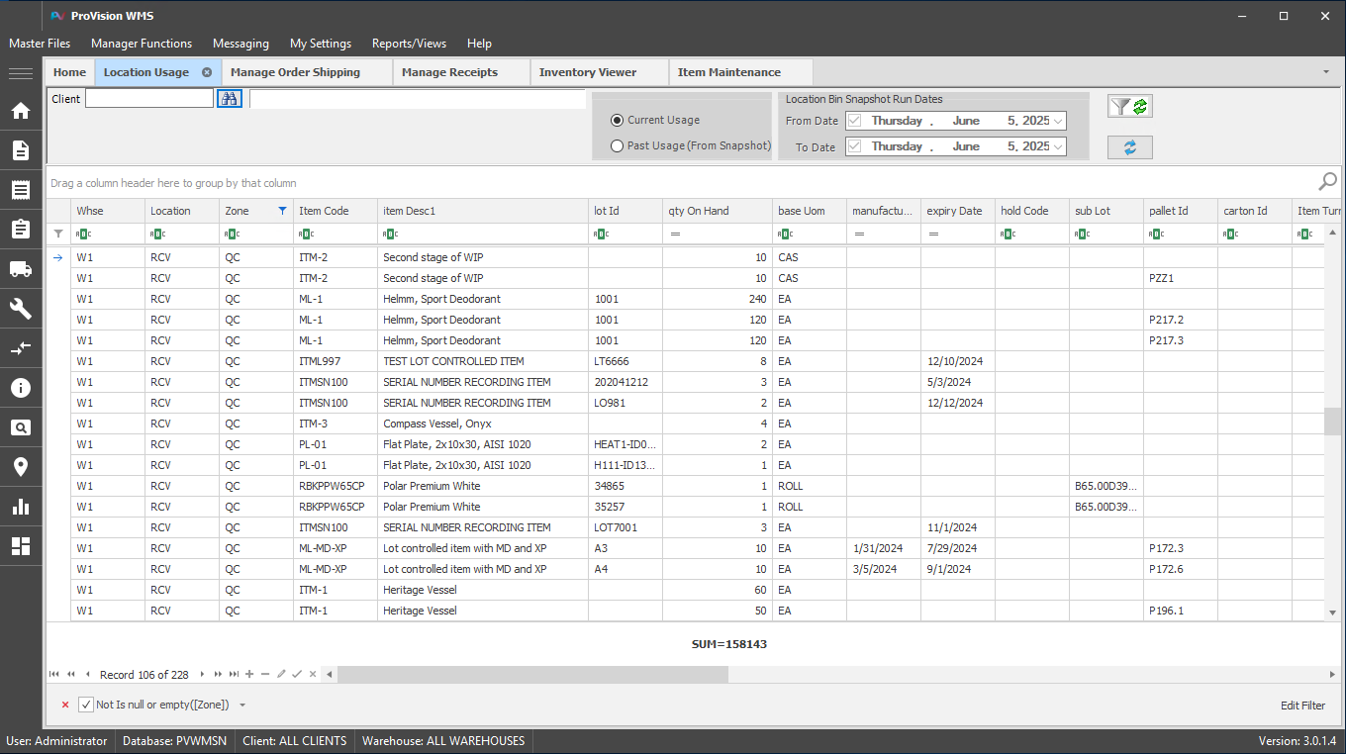This screenshot has width=1346, height=754.
Task: Open the wrench tools icon in the sidebar
Action: pos(21,309)
